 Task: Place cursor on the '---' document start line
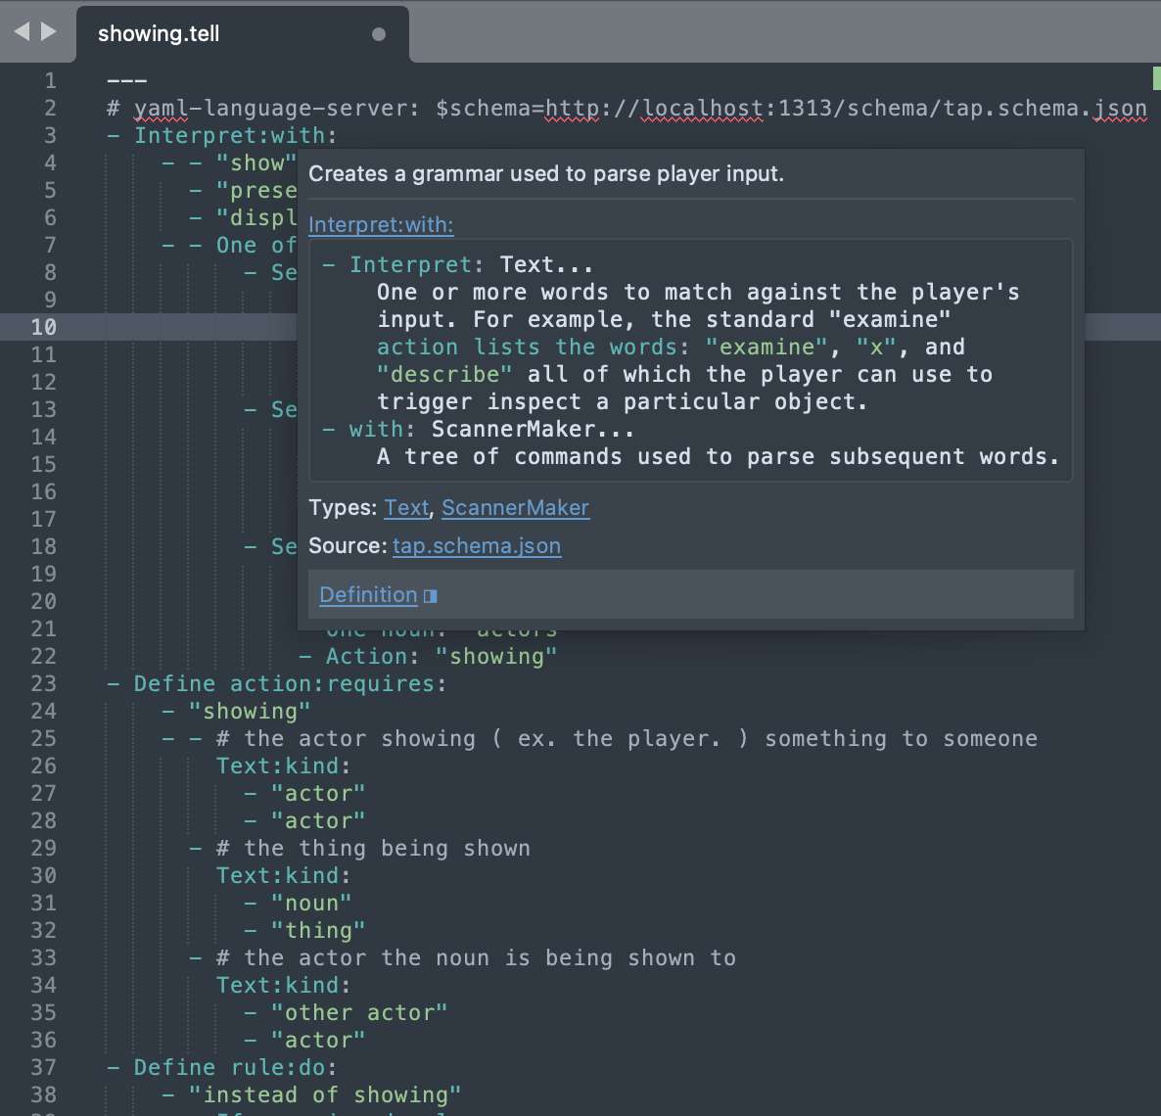(126, 80)
